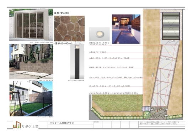Click the striped carport roof in plan
Image resolution: width=192 pixels, height=136 pixels.
(x=171, y=26)
